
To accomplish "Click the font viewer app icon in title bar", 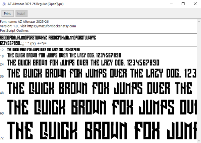I will tap(4, 4).
